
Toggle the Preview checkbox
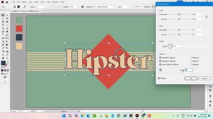(159, 78)
